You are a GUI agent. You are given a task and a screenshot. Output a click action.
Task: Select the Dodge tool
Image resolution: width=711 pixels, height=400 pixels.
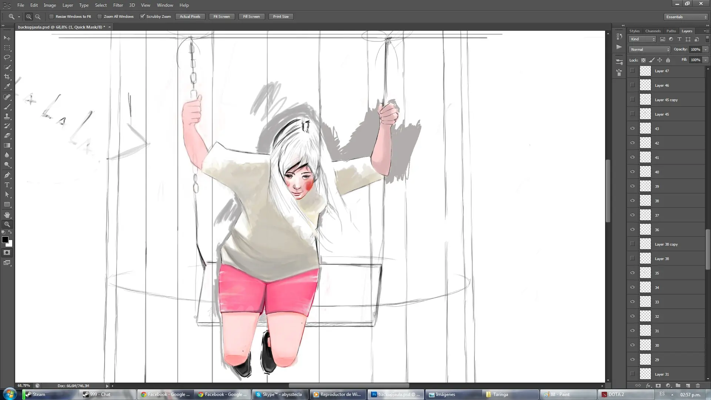coord(7,164)
